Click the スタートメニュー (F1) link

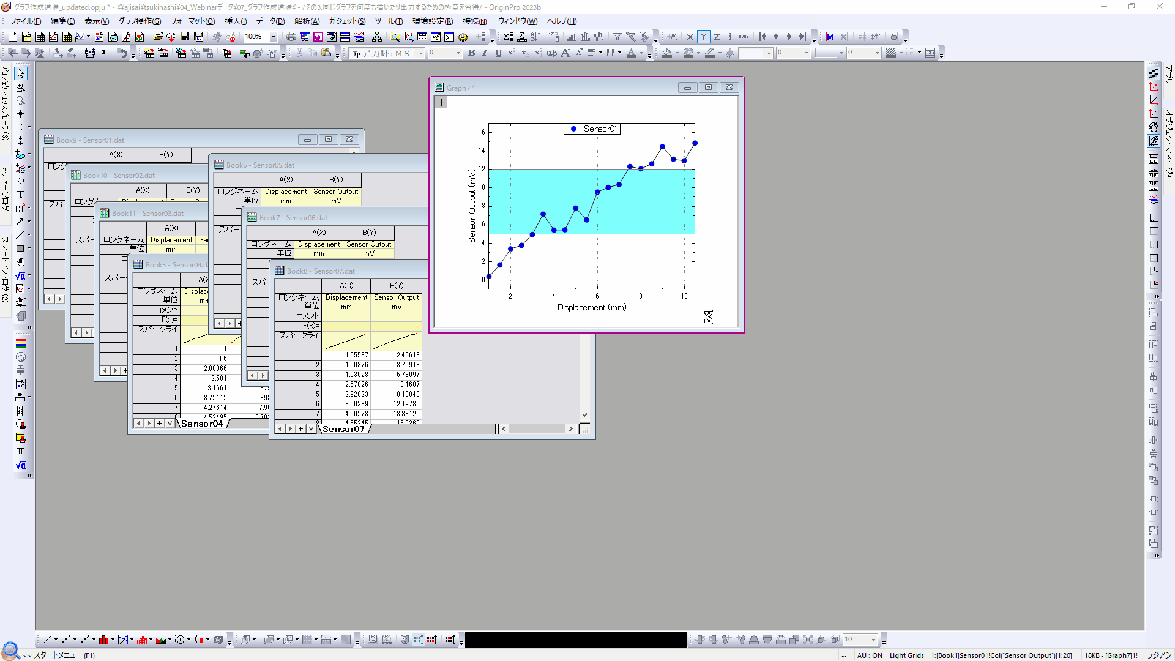coord(64,655)
